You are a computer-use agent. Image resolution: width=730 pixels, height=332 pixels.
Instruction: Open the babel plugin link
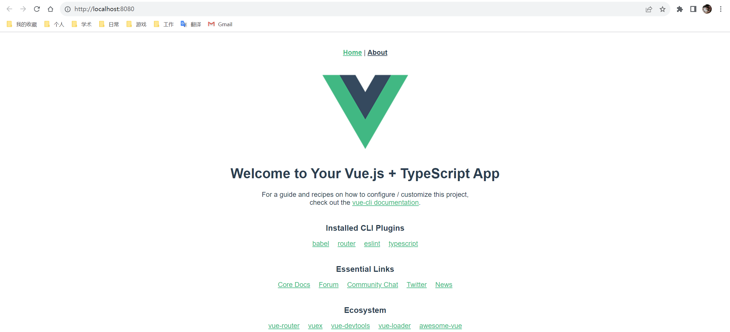321,244
